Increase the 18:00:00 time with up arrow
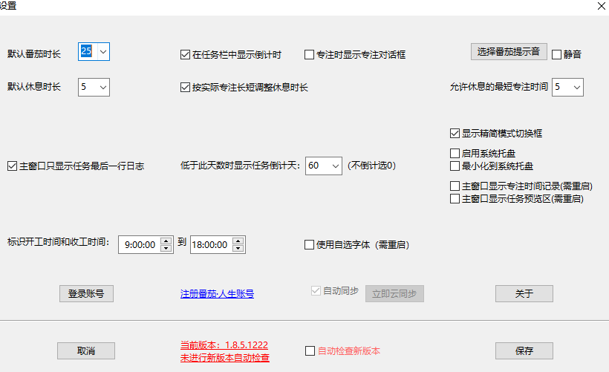The width and height of the screenshot is (609, 372). 238,241
